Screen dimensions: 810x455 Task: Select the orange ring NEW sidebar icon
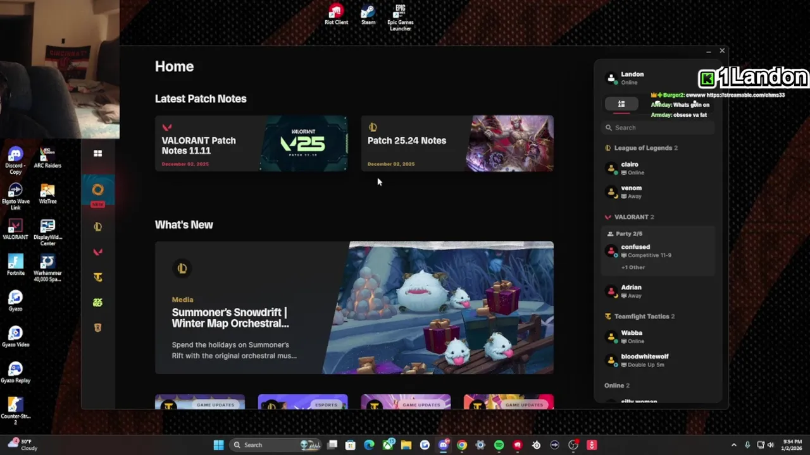coord(97,191)
